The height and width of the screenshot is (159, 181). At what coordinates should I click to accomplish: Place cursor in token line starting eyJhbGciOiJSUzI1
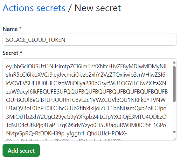pos(86,67)
